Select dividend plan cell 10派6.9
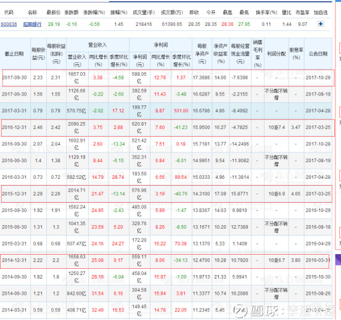 [277, 194]
